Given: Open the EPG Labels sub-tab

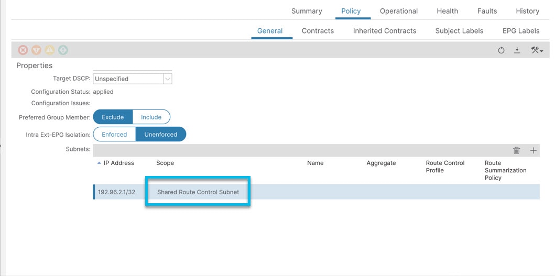Looking at the screenshot, I should tap(521, 31).
